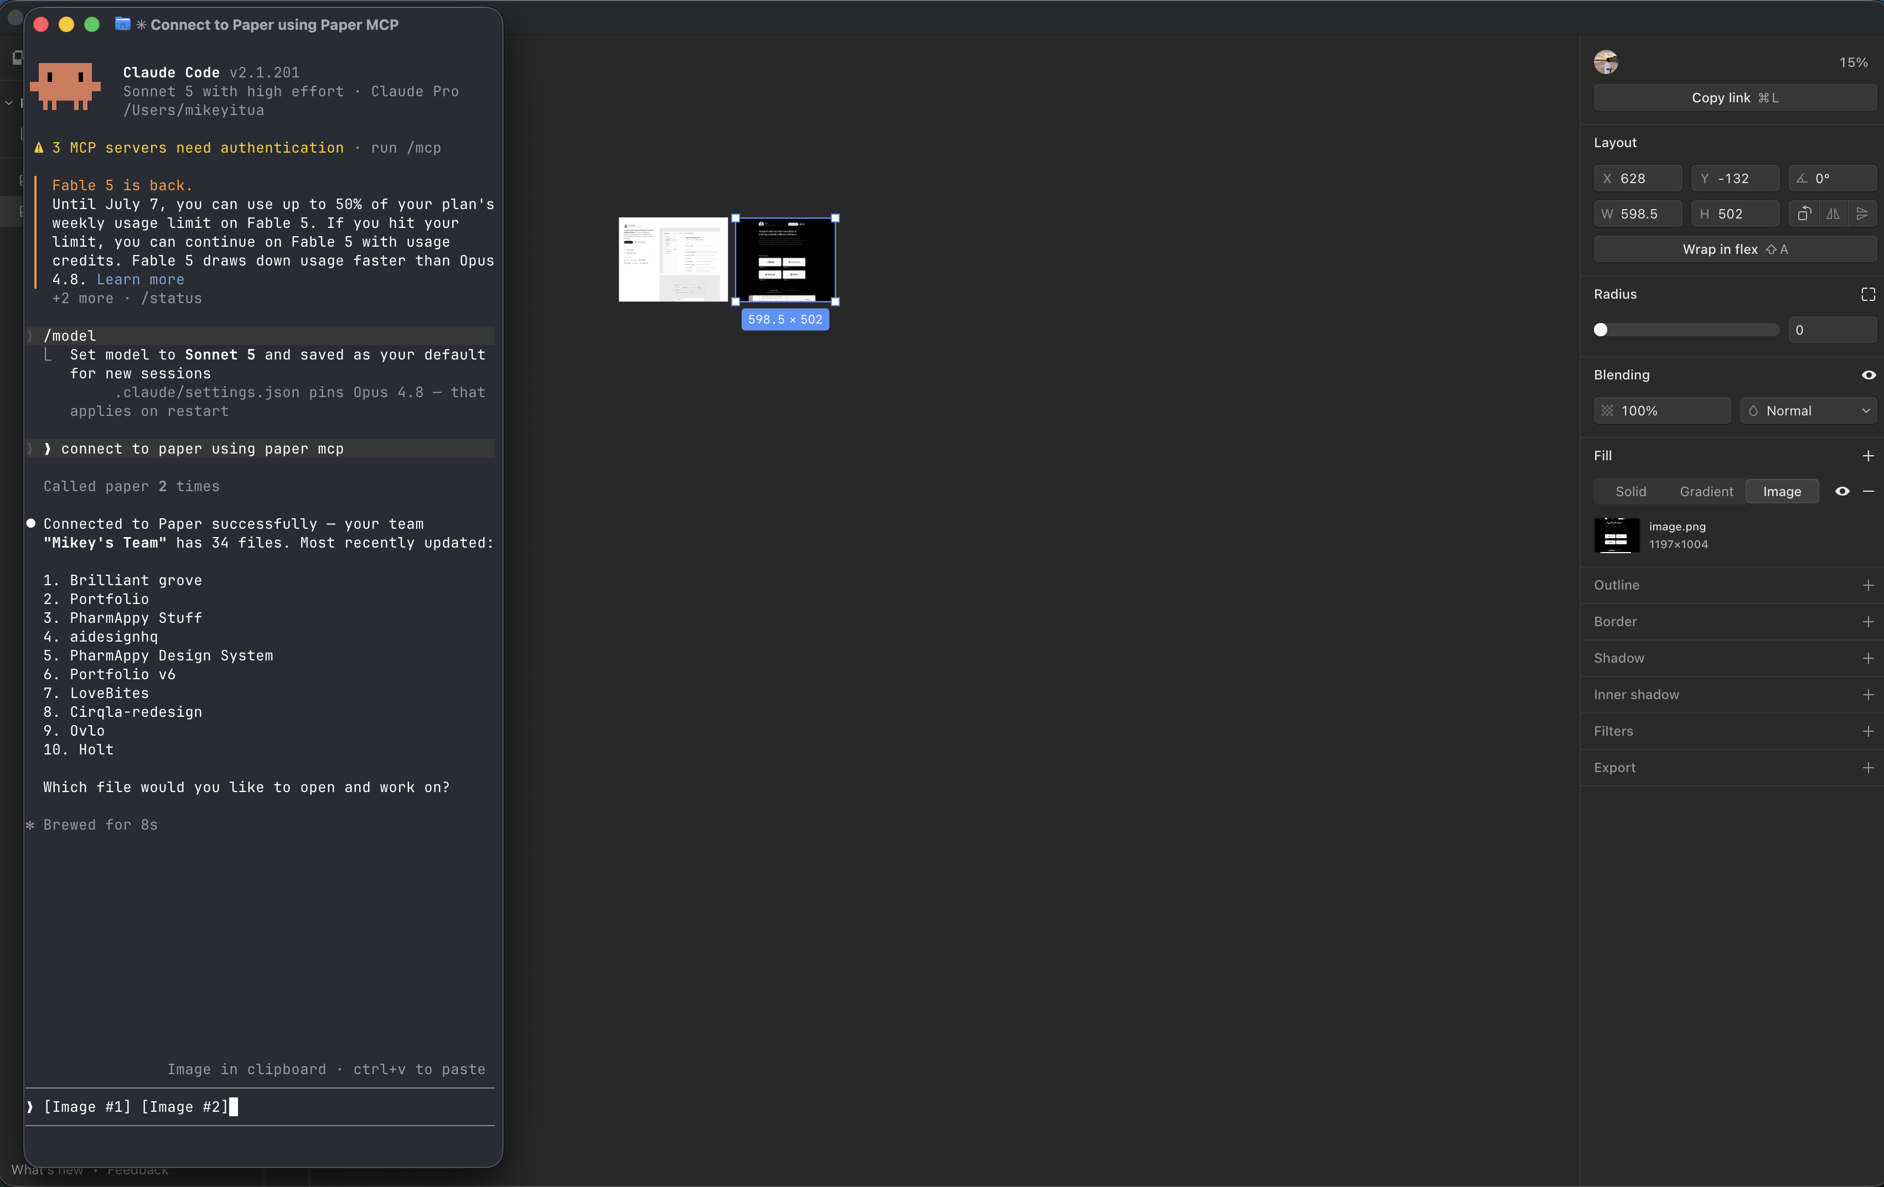1884x1187 pixels.
Task: Click the Border section label
Action: point(1615,622)
